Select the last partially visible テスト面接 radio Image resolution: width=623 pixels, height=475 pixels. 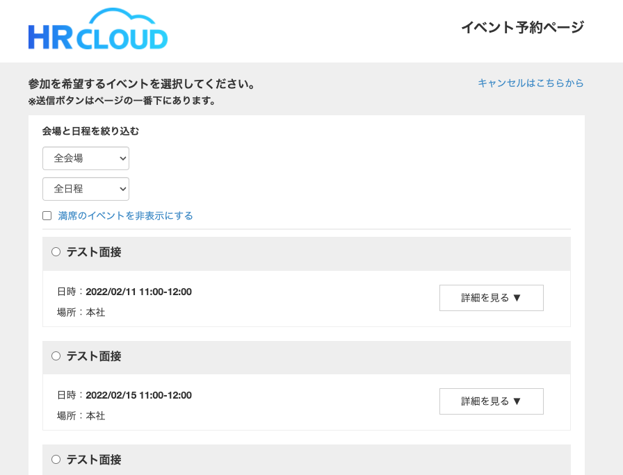(x=56, y=459)
